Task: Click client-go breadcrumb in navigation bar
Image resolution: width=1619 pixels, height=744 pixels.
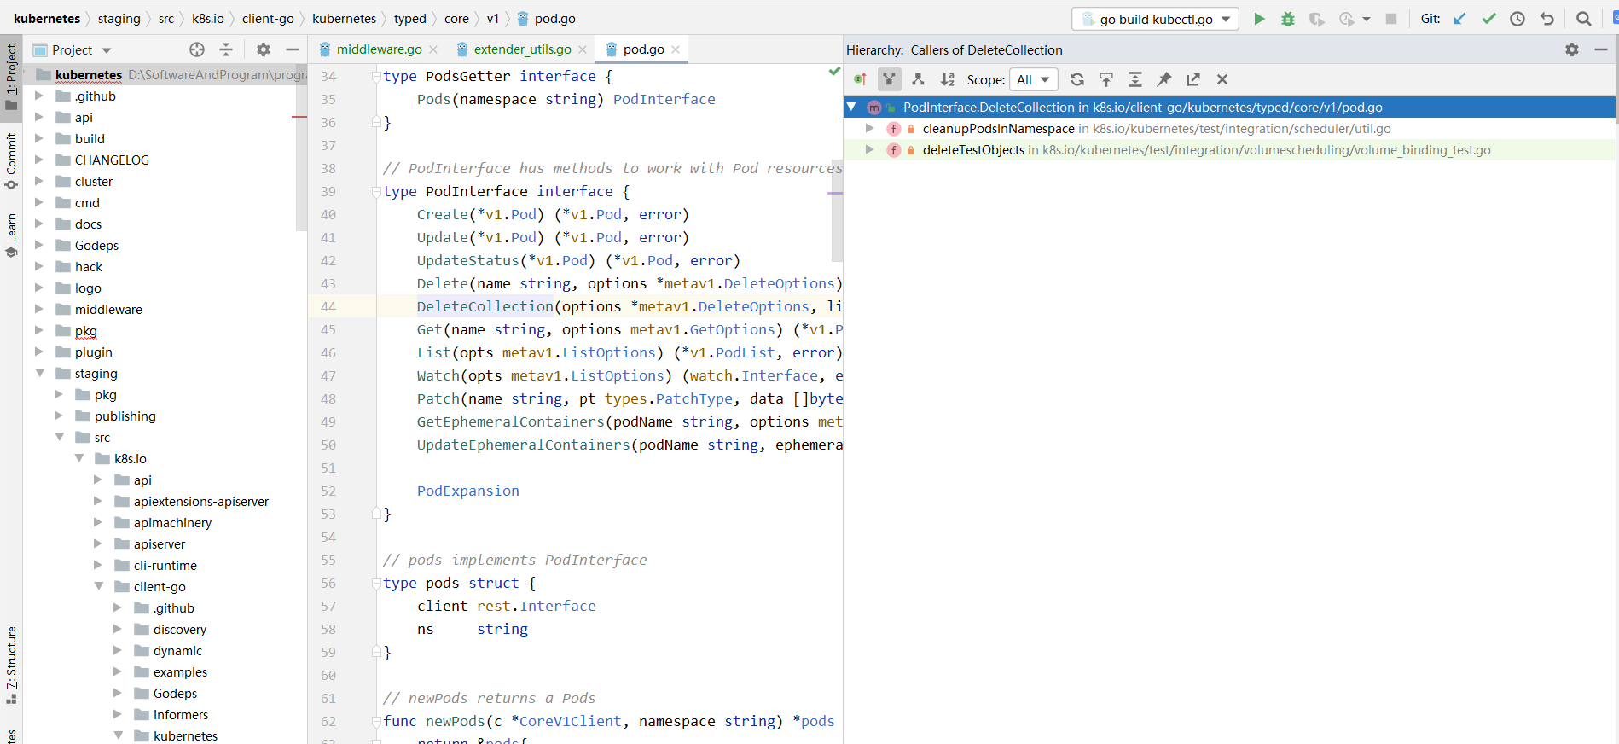Action: pyautogui.click(x=268, y=19)
